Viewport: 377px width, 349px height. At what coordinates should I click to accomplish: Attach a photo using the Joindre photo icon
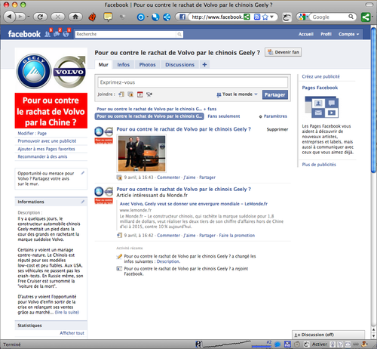coord(130,94)
